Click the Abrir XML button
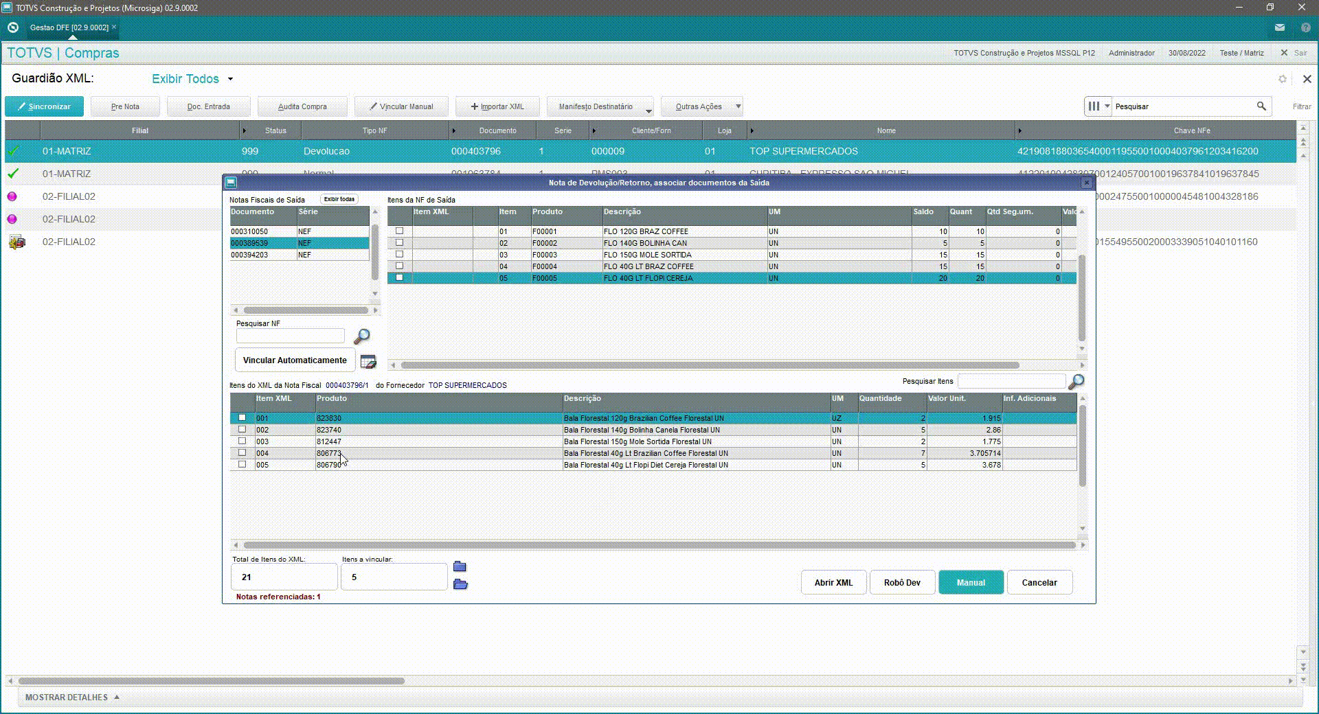The image size is (1319, 714). [x=833, y=582]
